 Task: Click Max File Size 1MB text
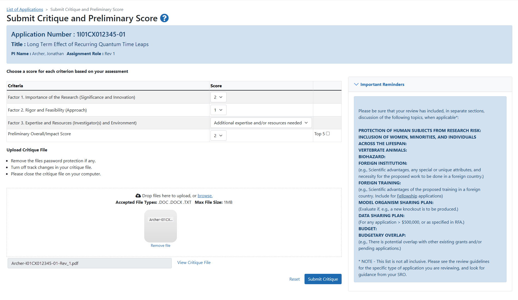214,202
